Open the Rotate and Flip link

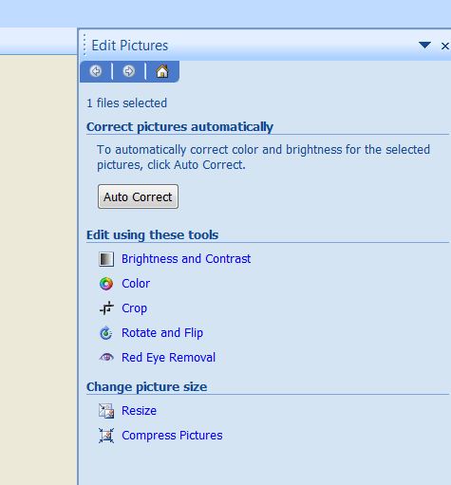point(162,333)
